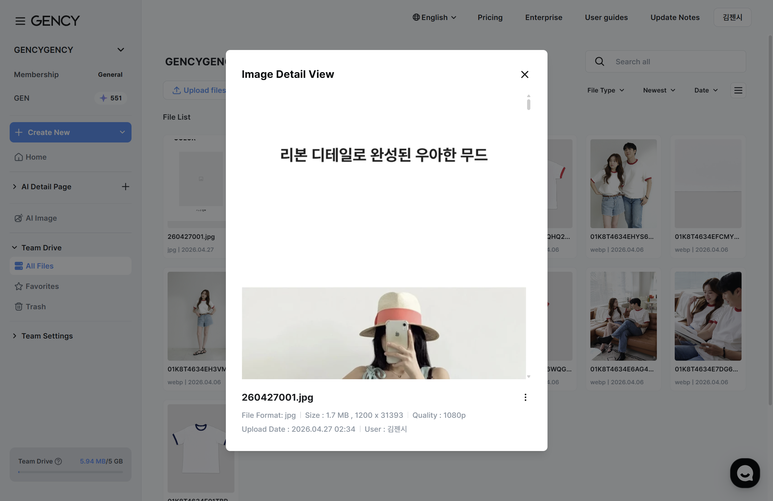This screenshot has height=501, width=773.
Task: Switch to list view layout icon
Action: click(x=738, y=90)
